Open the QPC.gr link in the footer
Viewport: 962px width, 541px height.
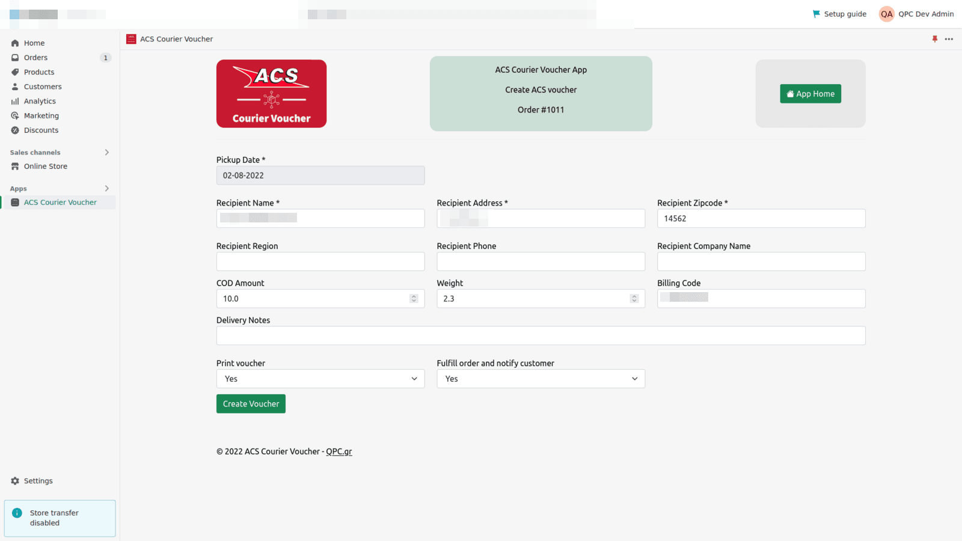(x=339, y=451)
